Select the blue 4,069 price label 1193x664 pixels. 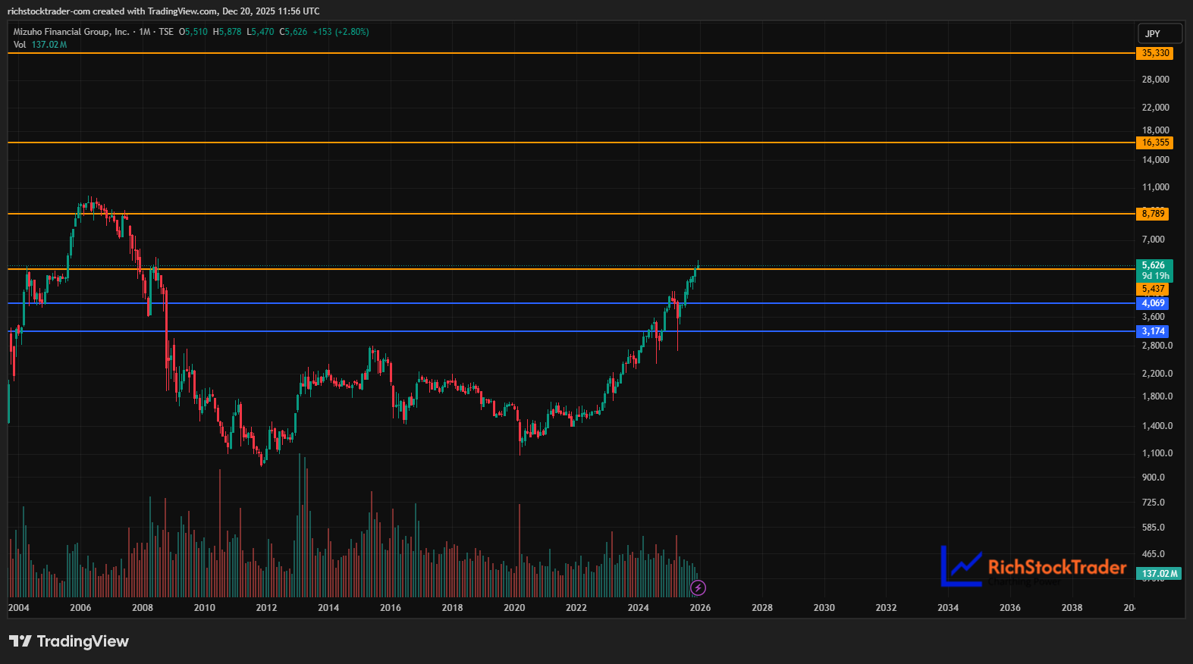click(x=1153, y=303)
